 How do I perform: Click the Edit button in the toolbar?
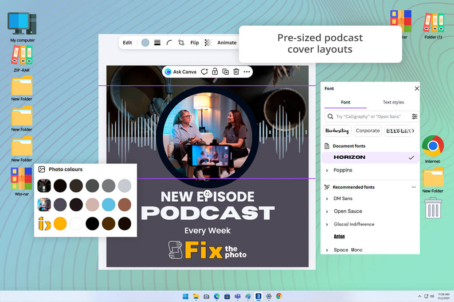(x=127, y=42)
